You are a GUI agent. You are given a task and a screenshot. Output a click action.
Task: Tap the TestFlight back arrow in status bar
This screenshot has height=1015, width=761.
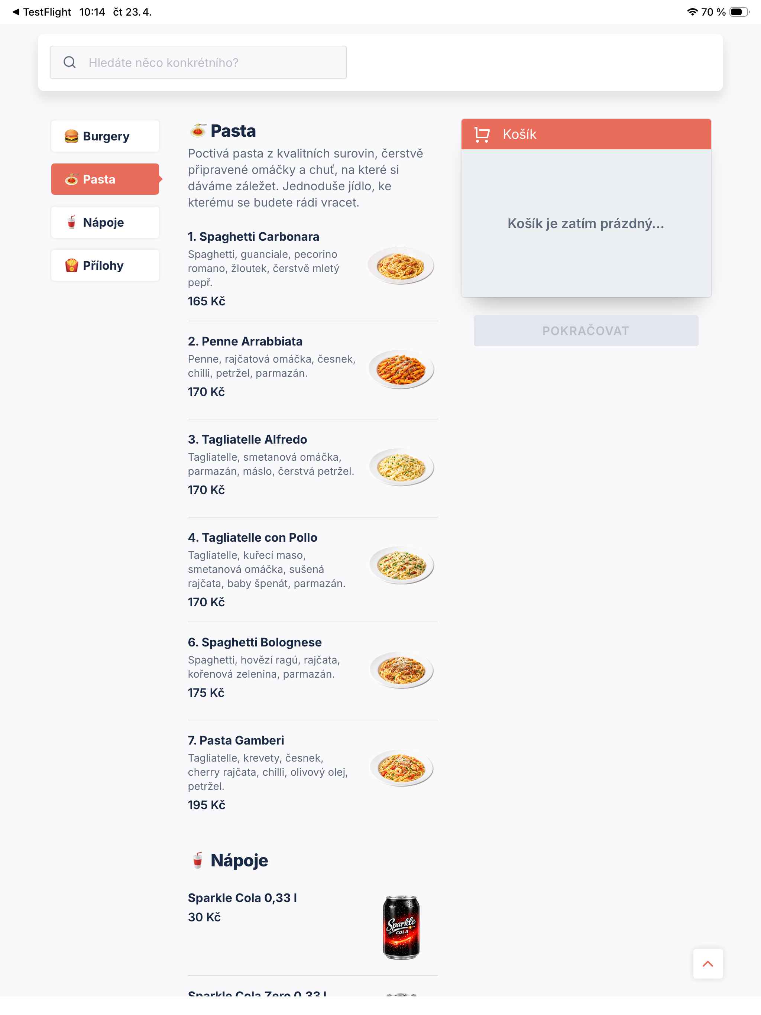16,12
